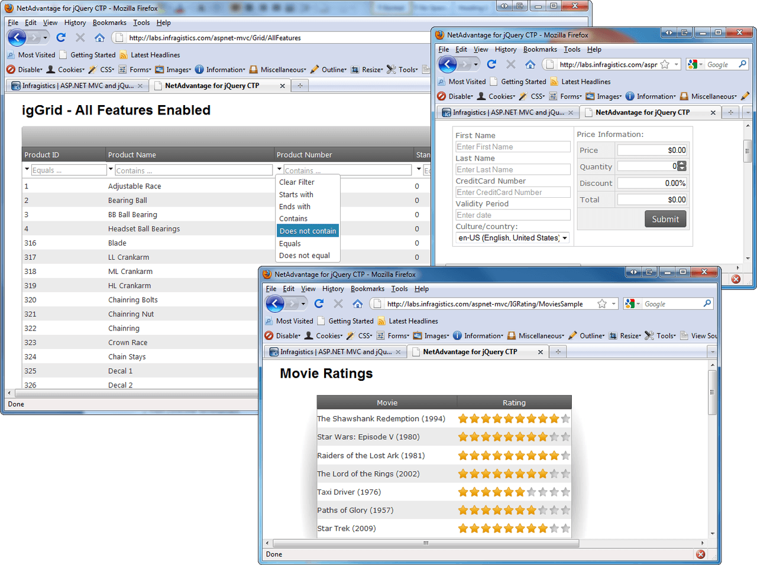Open the Resize toolbar menu in the Movie Ratings window
Viewport: 757px width, 565px height.
click(x=625, y=336)
